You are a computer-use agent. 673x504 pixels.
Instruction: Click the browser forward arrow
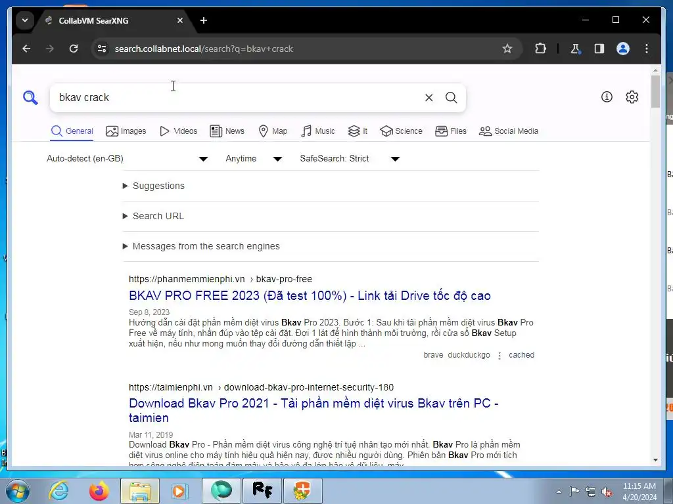pos(50,49)
